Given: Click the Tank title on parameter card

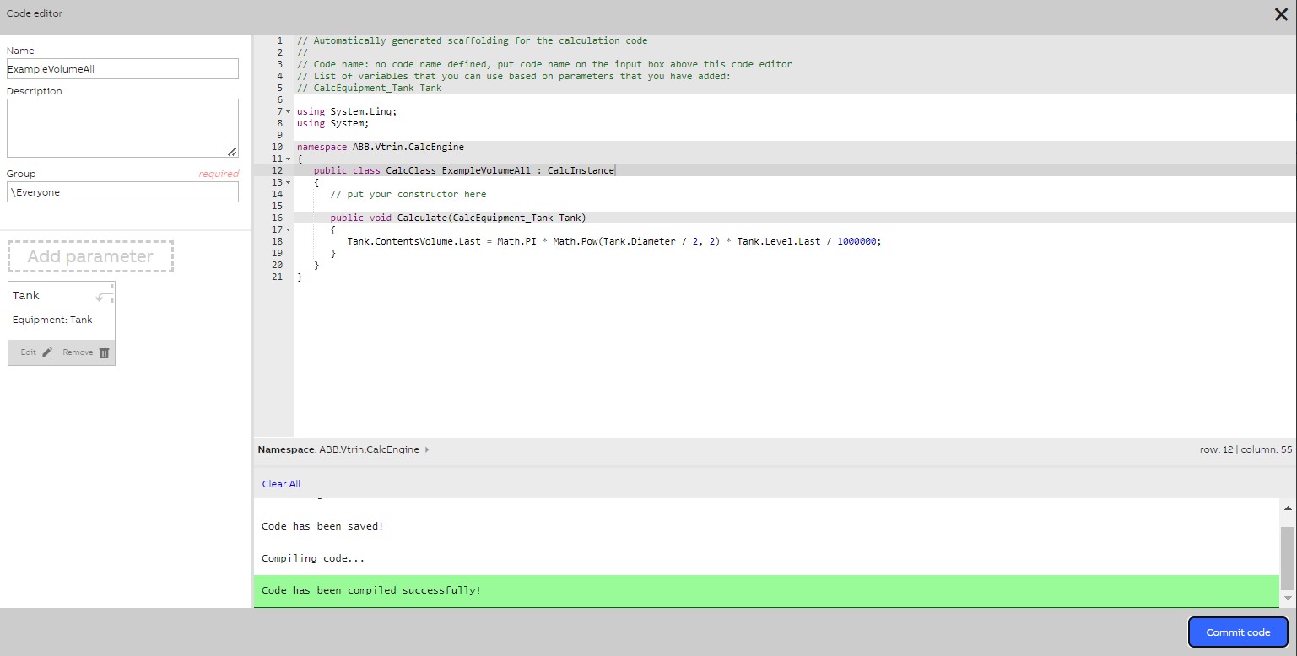Looking at the screenshot, I should pos(26,295).
